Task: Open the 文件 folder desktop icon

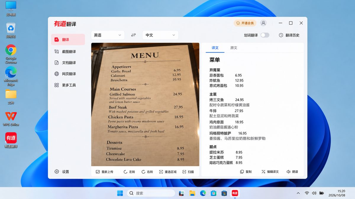Action: coord(11,97)
